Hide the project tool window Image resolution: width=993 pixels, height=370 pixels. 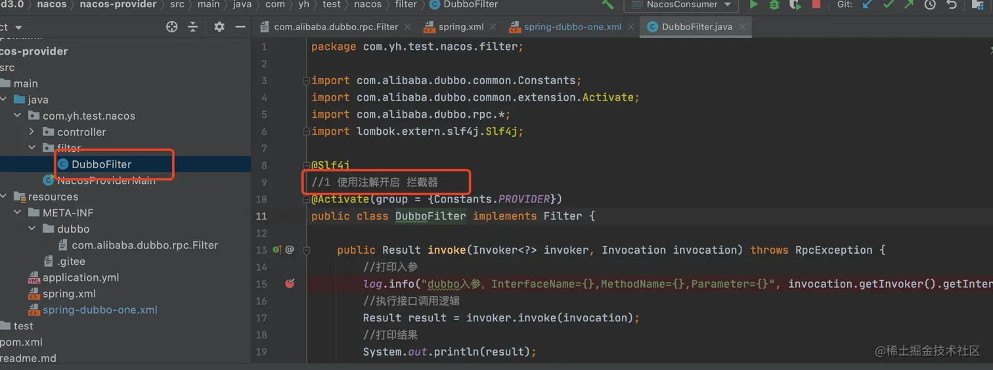(x=240, y=27)
